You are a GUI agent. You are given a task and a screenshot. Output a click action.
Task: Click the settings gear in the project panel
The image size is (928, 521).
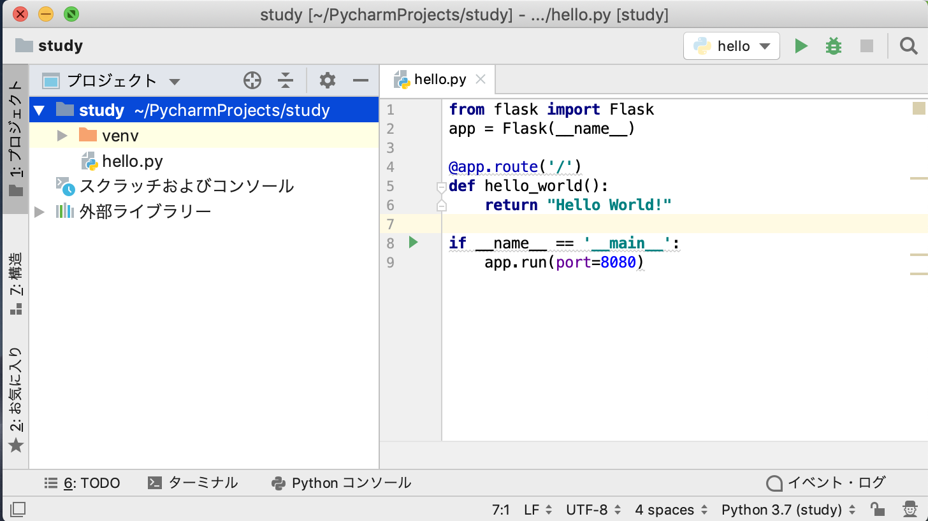327,80
